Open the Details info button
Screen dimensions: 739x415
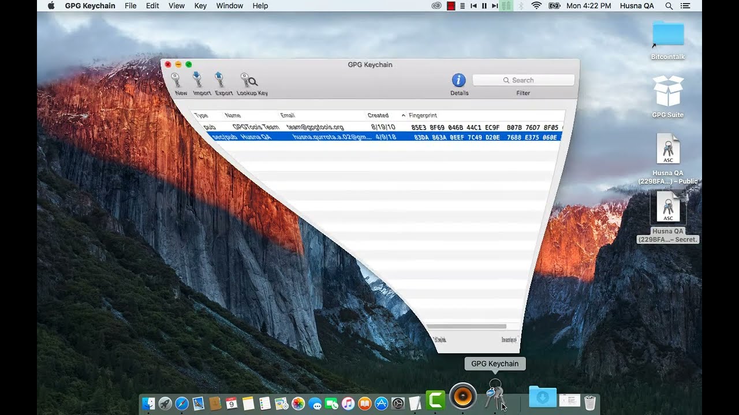(459, 81)
